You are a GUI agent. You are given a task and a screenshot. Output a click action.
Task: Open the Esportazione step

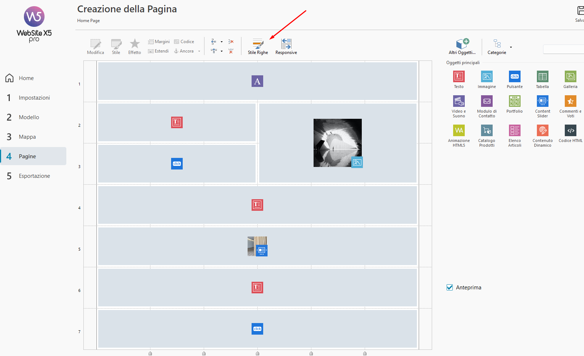pyautogui.click(x=34, y=176)
